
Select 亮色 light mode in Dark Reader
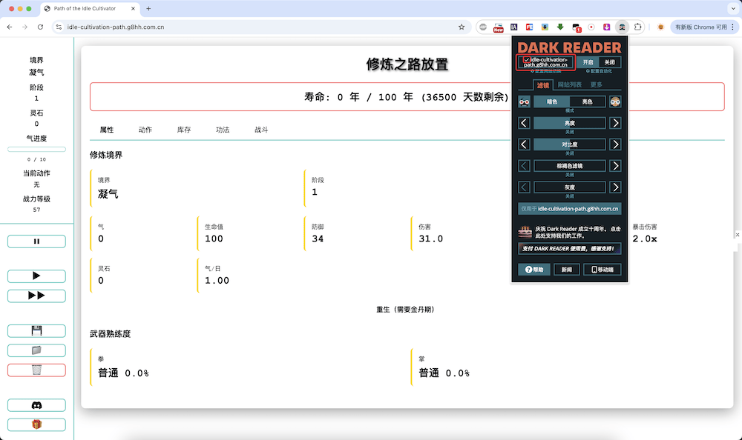point(588,101)
